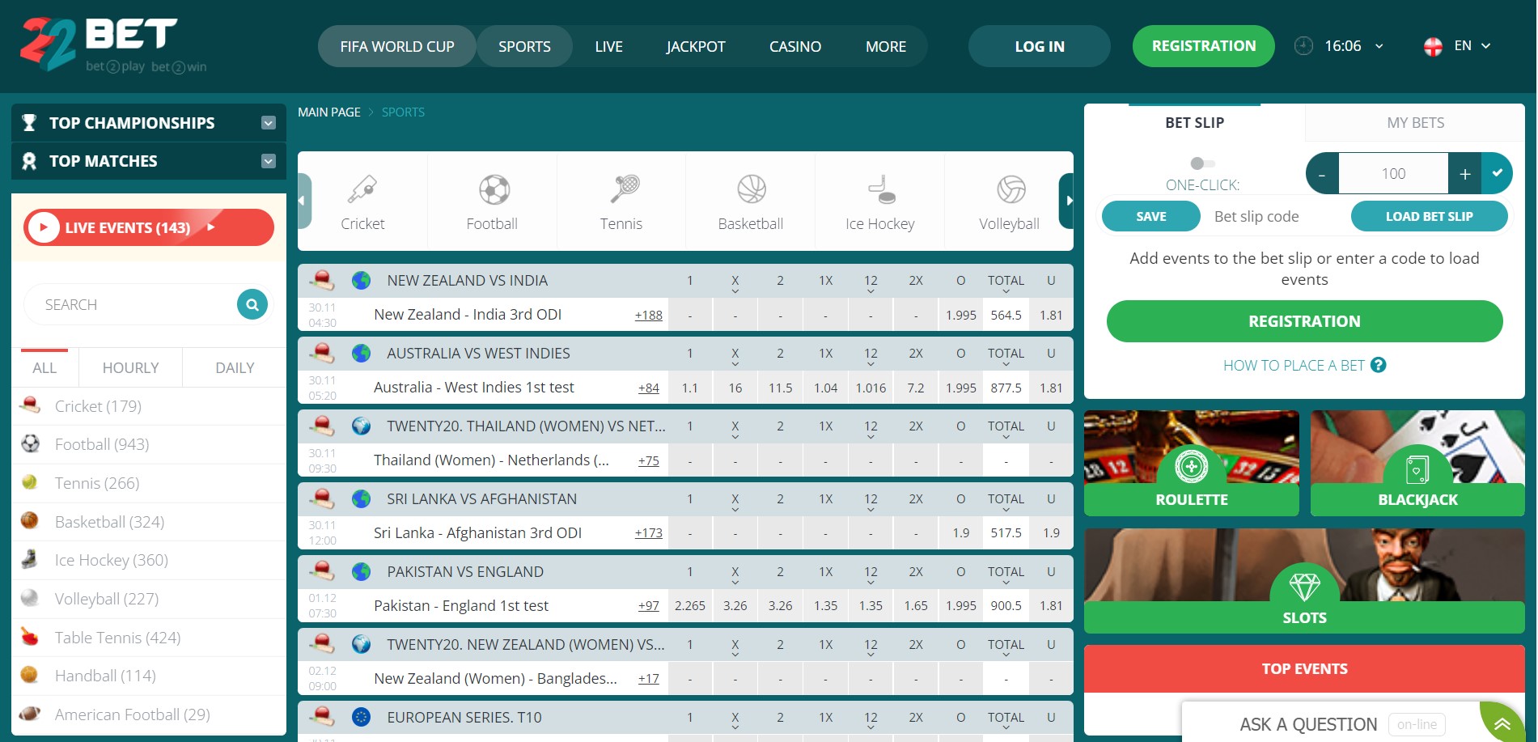The image size is (1538, 742).
Task: Select Handball in sidebar list
Action: click(149, 676)
